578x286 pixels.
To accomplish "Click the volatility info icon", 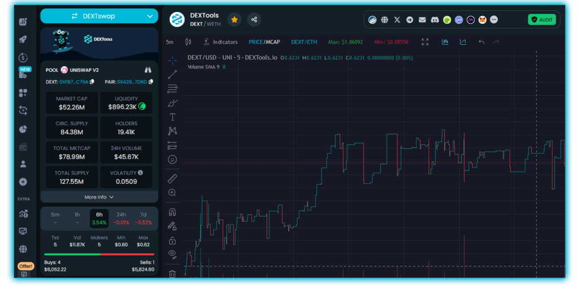I will 141,173.
